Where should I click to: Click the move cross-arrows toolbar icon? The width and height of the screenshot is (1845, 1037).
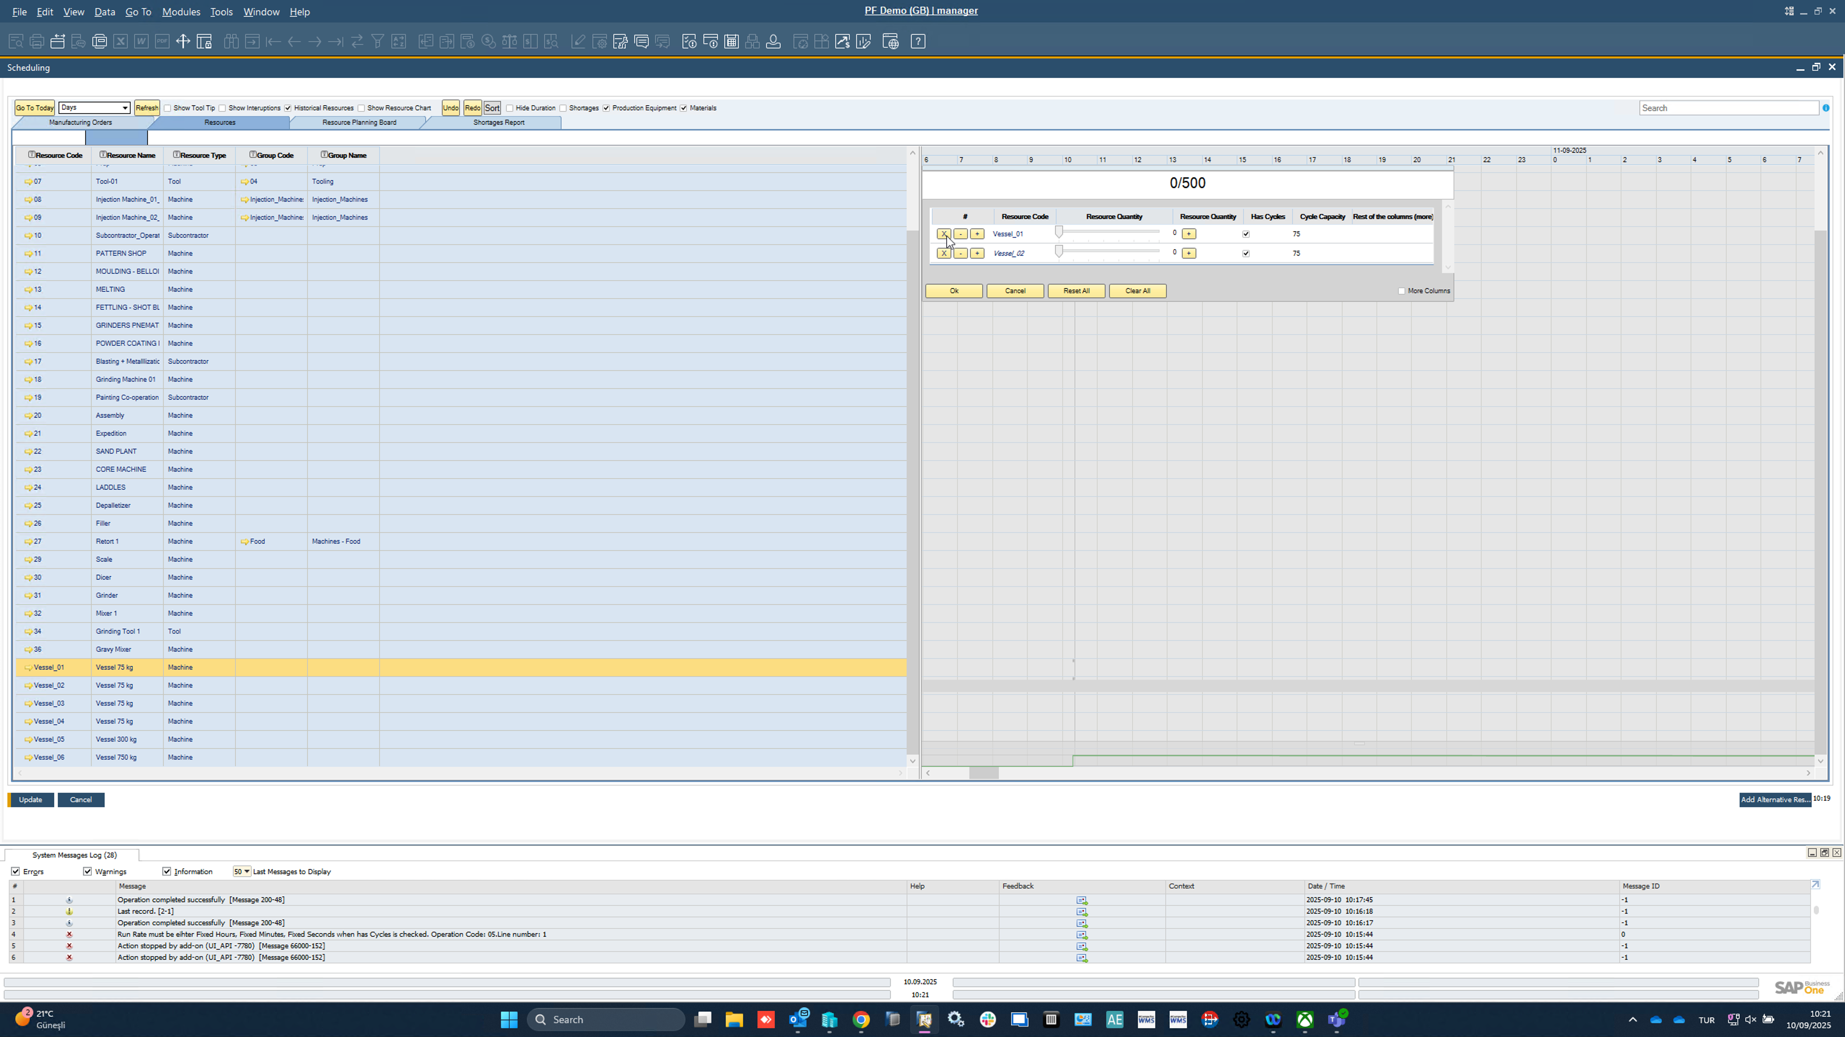coord(183,41)
